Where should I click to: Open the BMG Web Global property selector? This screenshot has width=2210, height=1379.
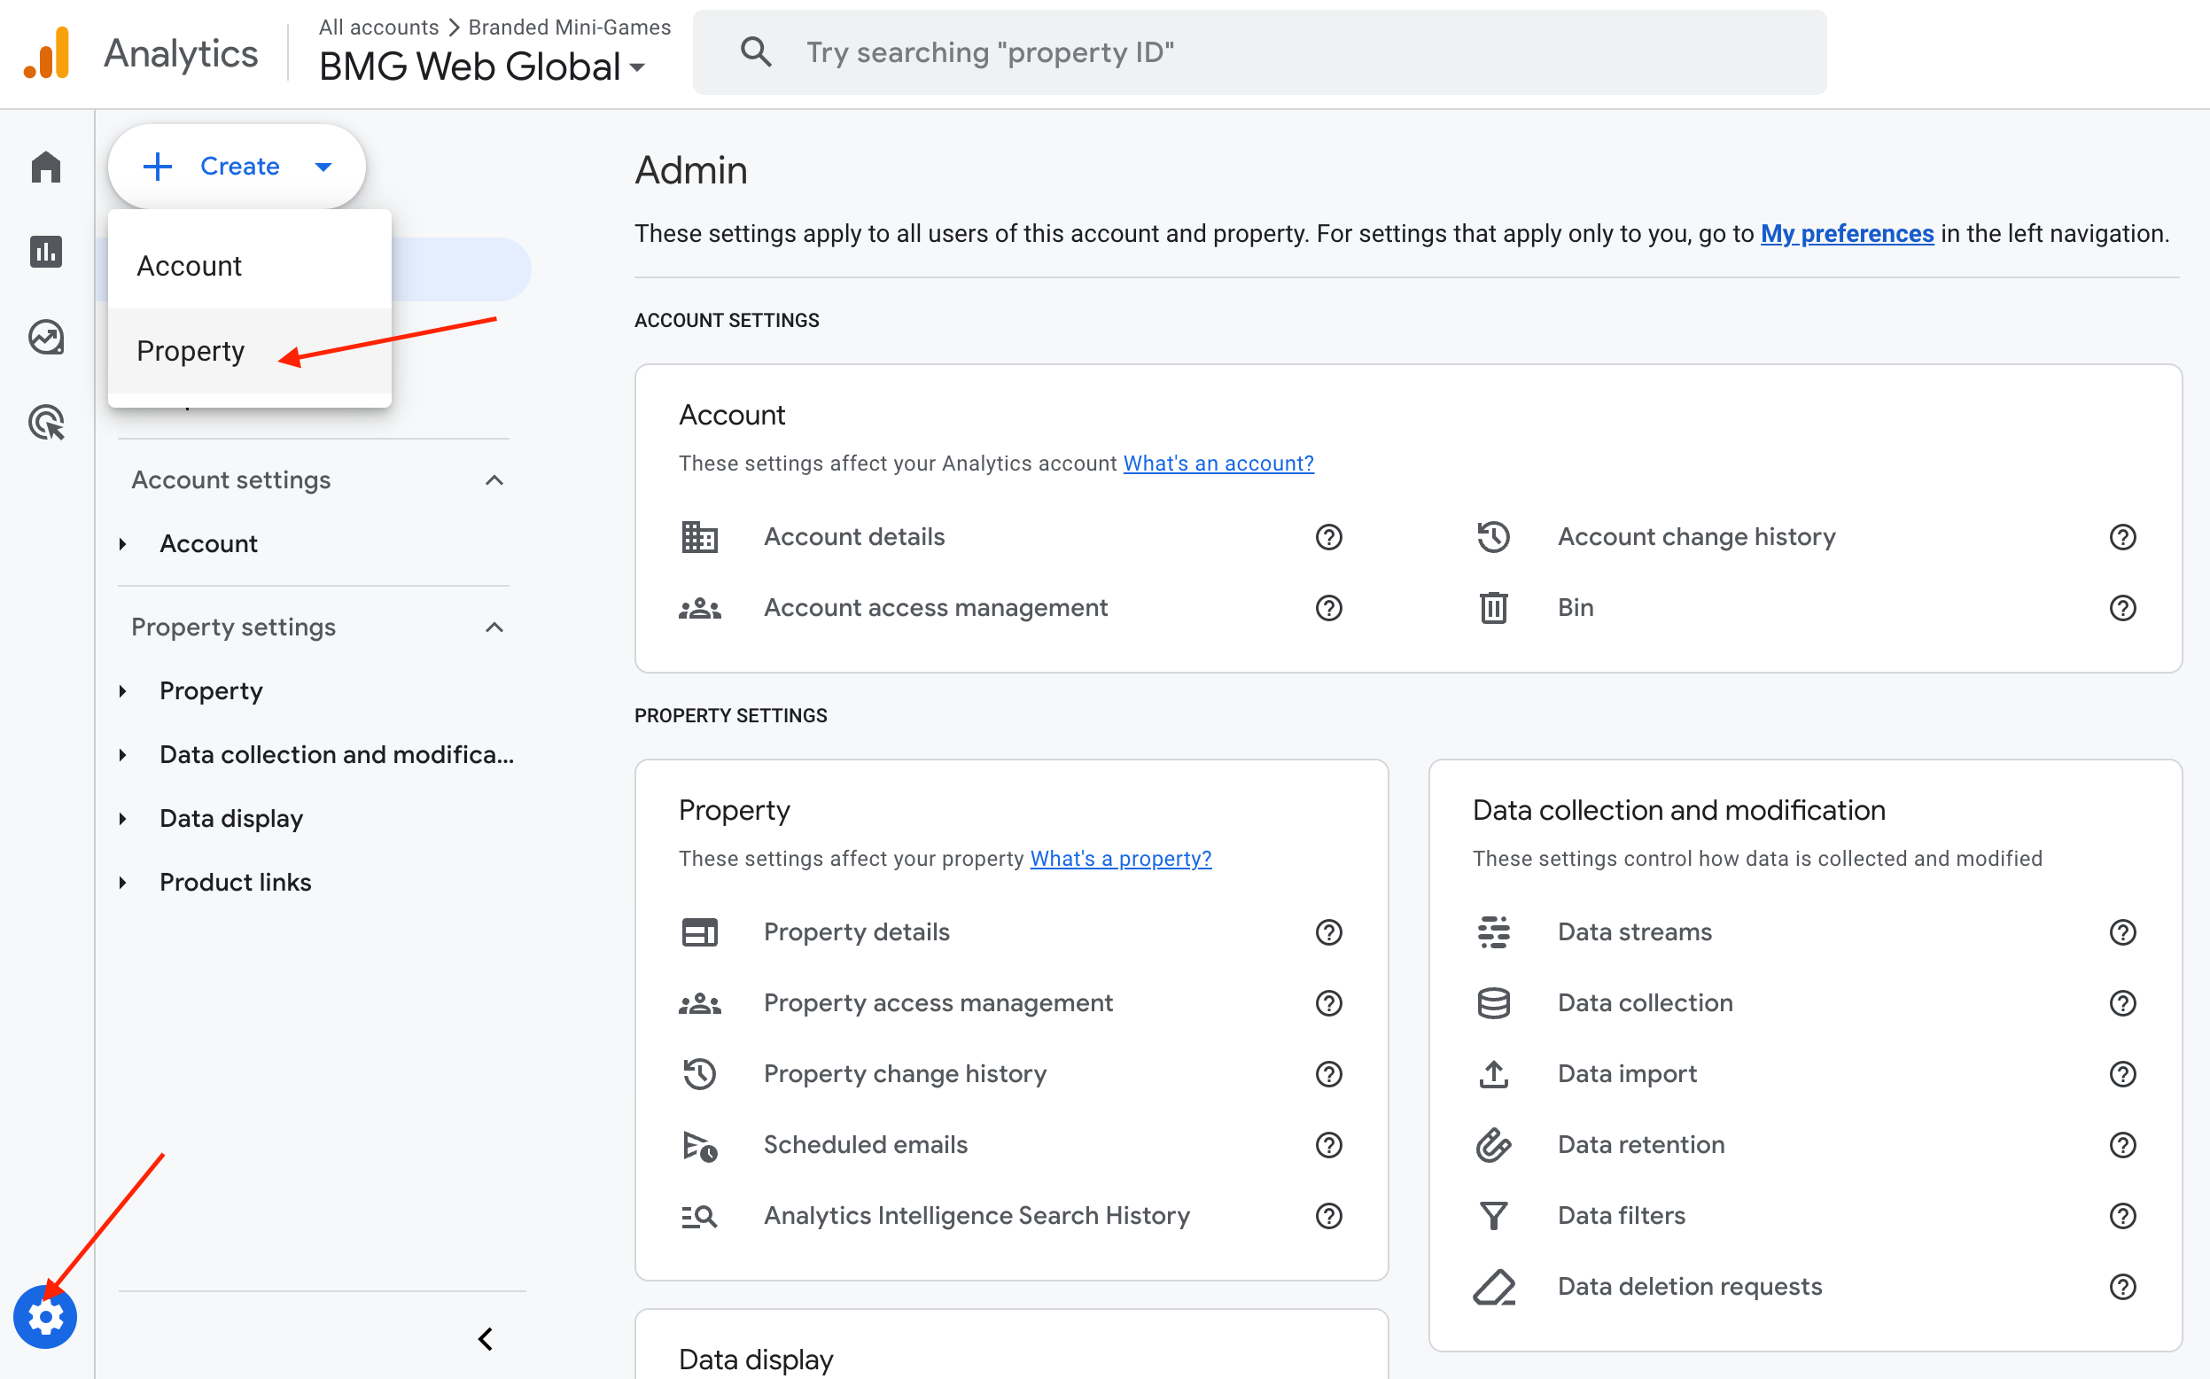click(481, 67)
